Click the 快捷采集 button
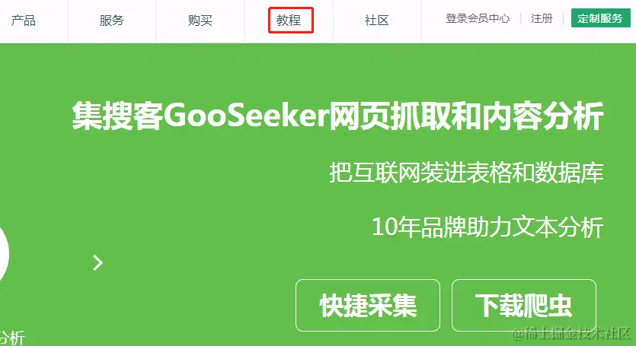 pos(368,305)
